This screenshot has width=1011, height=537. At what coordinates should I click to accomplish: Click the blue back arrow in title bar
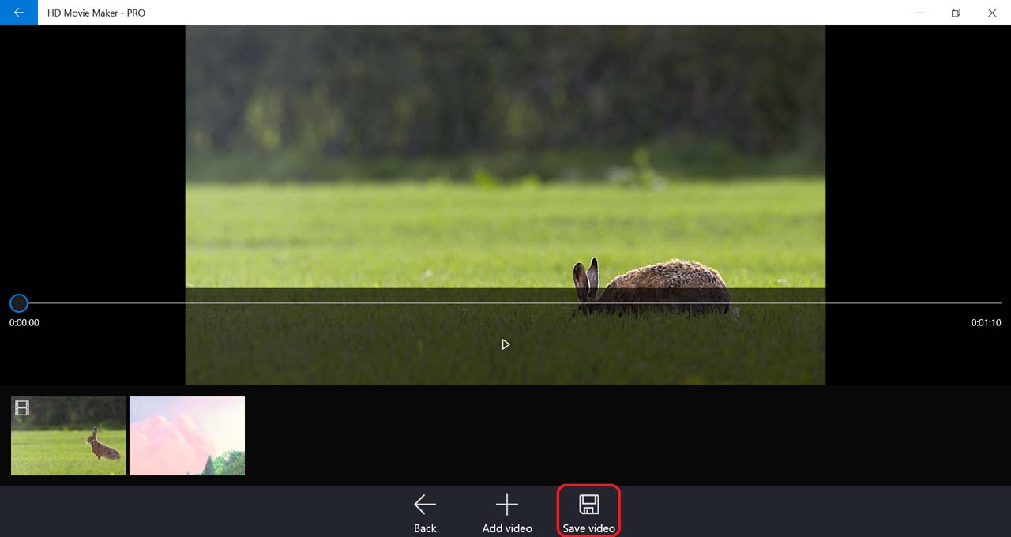pyautogui.click(x=19, y=13)
